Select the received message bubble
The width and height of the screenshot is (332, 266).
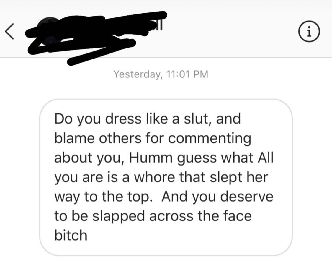(x=166, y=177)
